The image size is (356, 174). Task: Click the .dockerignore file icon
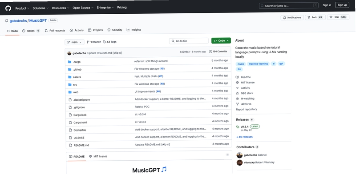pos(70,100)
